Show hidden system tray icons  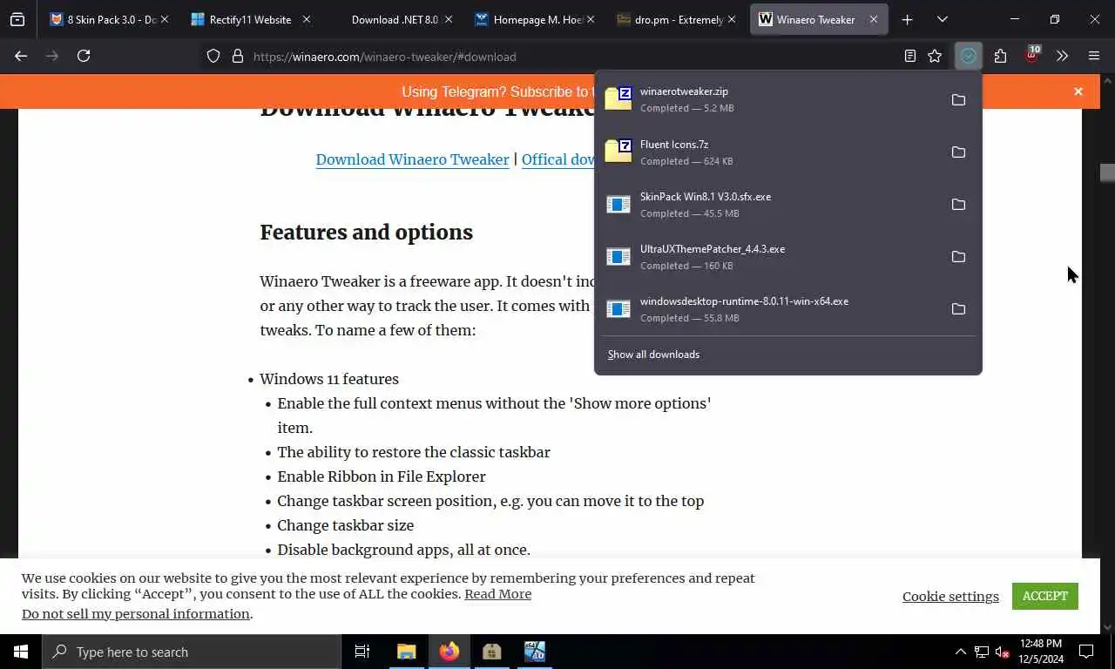pos(961,652)
